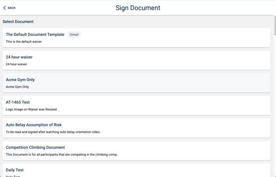276x177 pixels.
Task: Click the Select Document section label
Action: click(x=18, y=21)
